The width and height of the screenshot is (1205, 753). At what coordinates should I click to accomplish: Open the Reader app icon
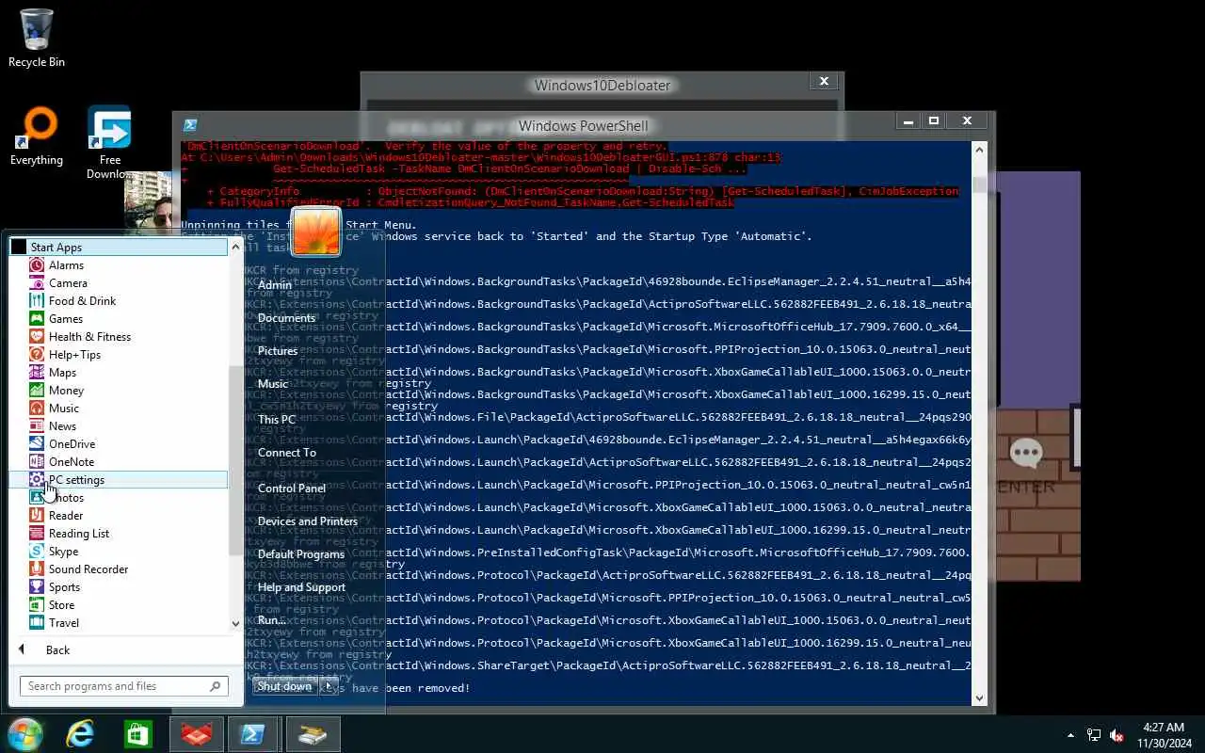(x=37, y=516)
